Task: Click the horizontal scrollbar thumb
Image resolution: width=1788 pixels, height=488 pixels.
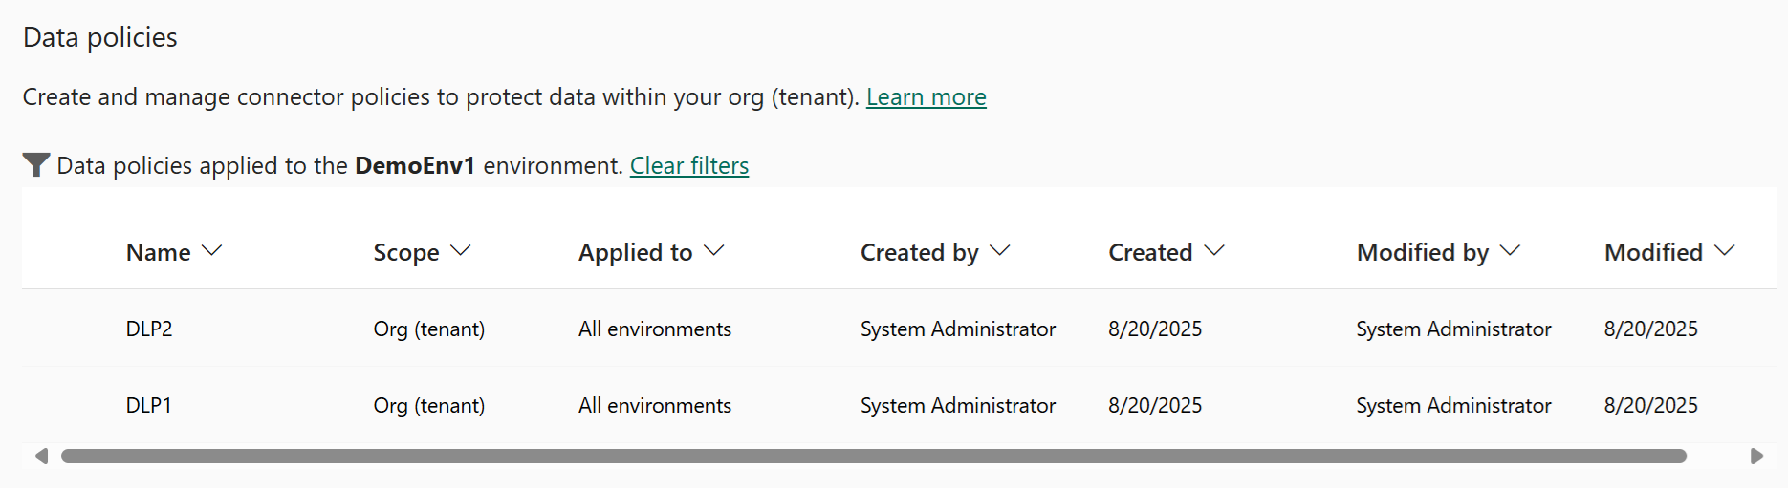Action: click(x=874, y=456)
